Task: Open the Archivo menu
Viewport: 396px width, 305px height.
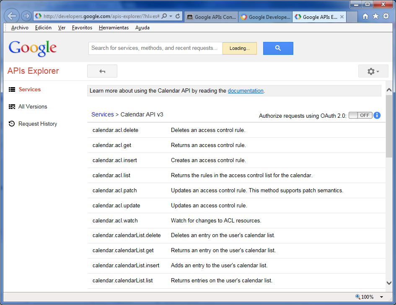Action: pyautogui.click(x=20, y=28)
